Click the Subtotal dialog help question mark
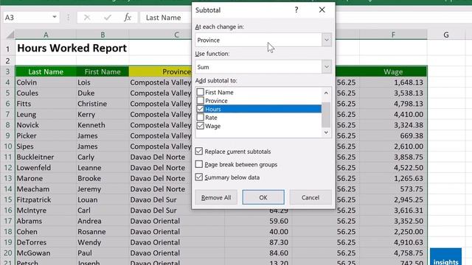 pos(296,10)
